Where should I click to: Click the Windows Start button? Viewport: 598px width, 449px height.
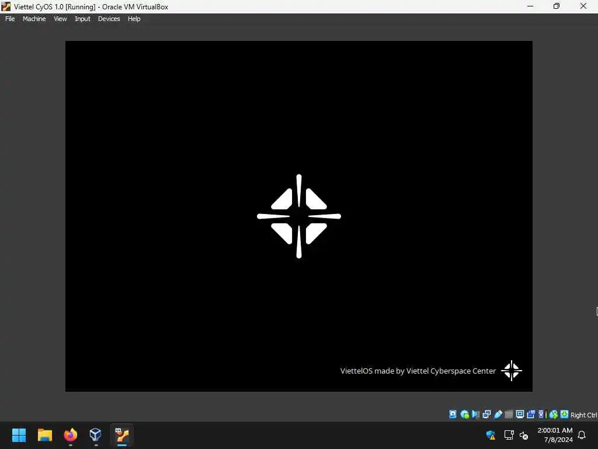pos(19,435)
